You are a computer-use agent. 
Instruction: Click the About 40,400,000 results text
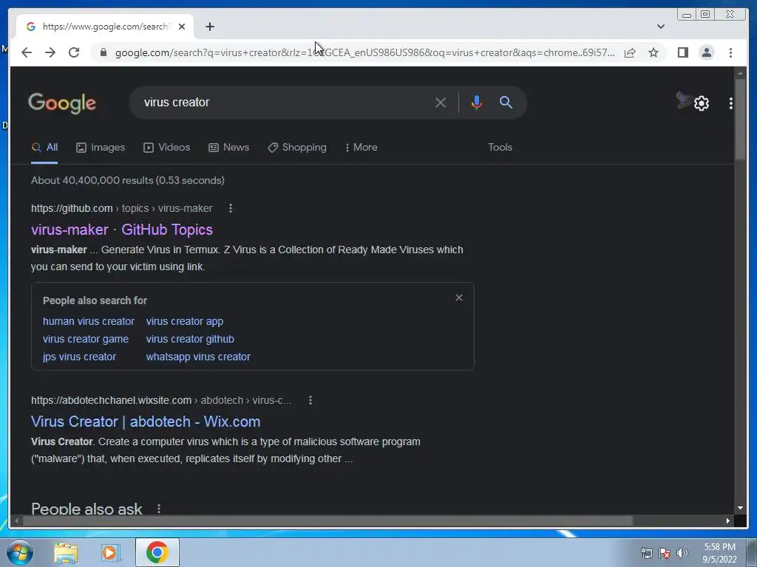pyautogui.click(x=127, y=180)
